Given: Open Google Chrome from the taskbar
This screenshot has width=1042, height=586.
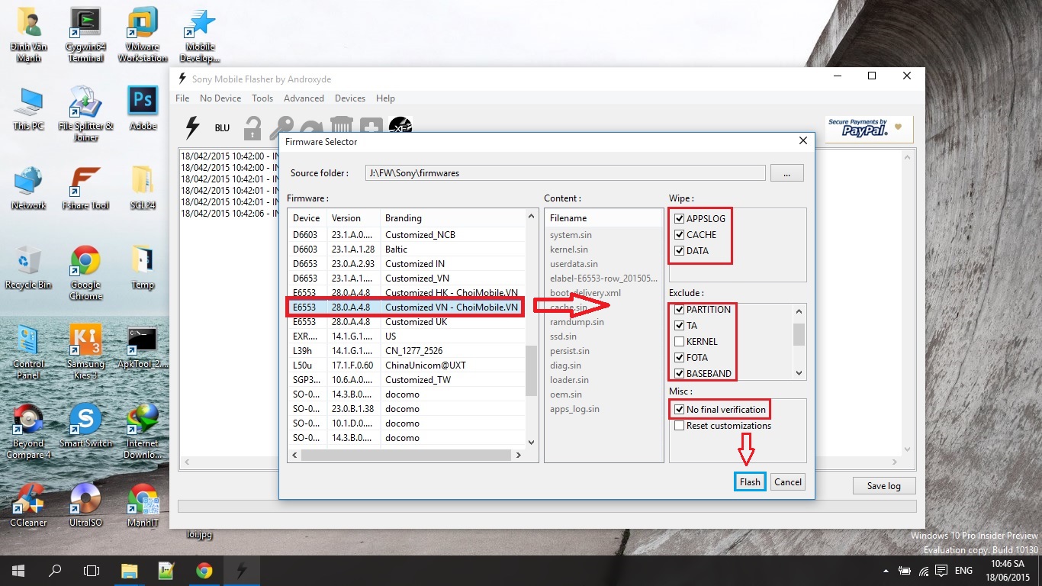Looking at the screenshot, I should [x=204, y=571].
